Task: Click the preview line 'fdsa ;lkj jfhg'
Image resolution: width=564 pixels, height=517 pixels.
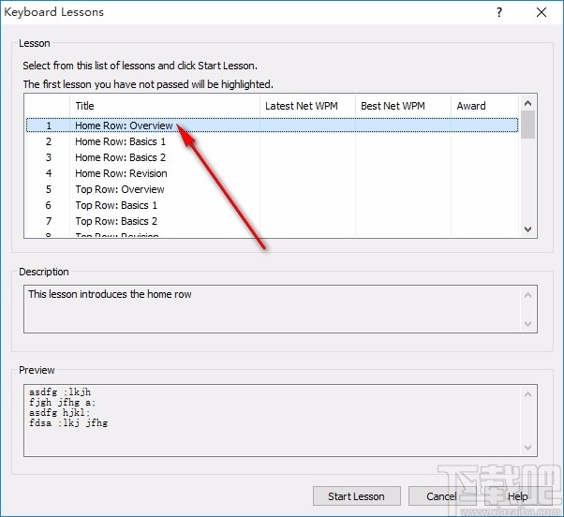Action: (x=68, y=422)
